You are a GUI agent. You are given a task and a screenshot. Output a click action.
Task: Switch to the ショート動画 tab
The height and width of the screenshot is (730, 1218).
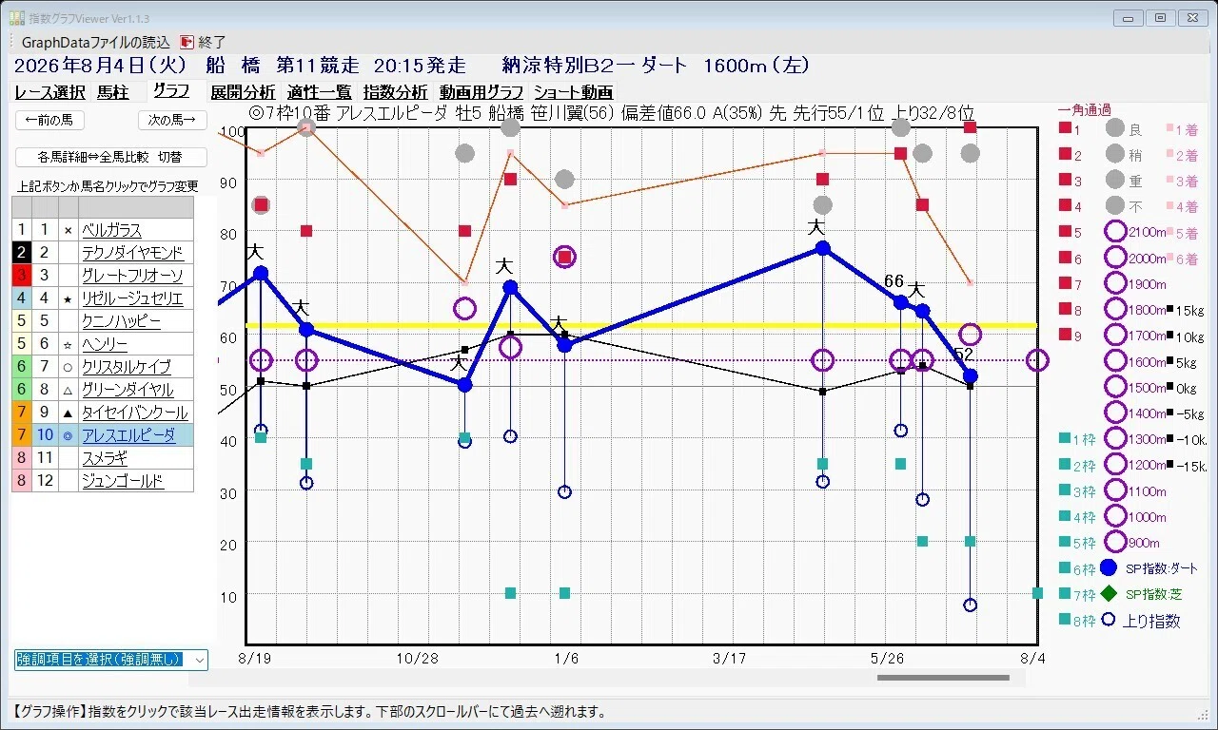pos(573,92)
